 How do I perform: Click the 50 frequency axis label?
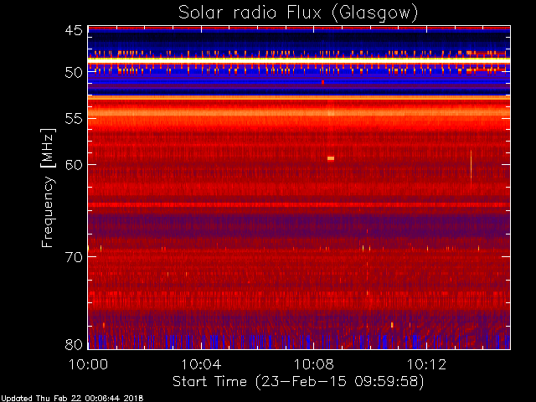[74, 72]
